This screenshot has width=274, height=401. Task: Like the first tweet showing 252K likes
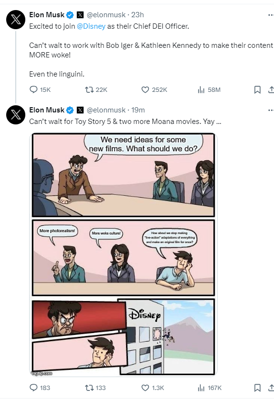click(154, 90)
